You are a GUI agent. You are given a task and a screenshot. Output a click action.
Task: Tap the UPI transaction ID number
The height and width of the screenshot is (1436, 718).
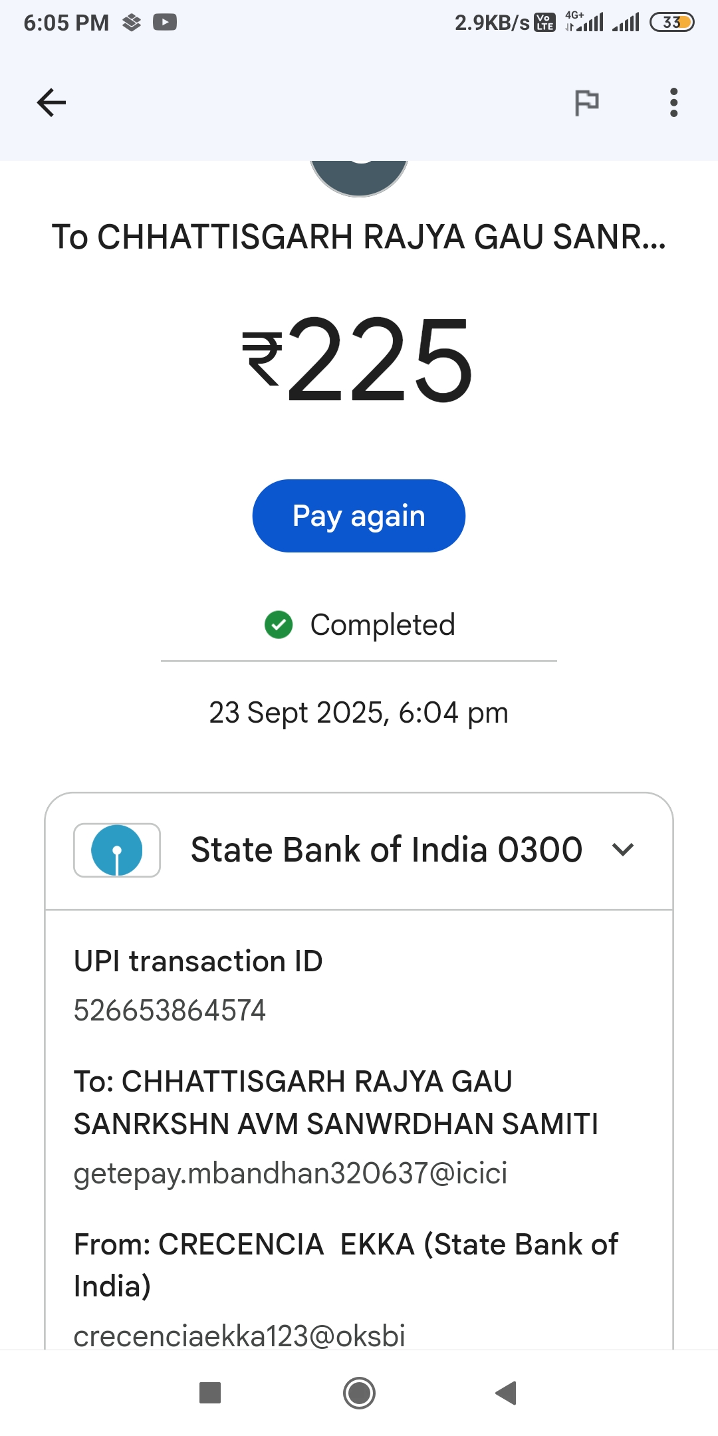pos(170,1011)
